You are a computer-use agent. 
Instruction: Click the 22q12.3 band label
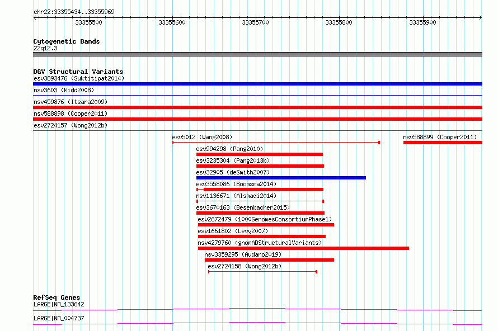pos(45,48)
